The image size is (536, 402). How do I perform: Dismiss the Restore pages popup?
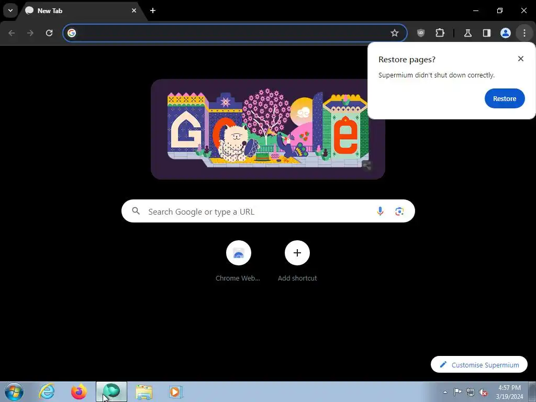click(521, 59)
